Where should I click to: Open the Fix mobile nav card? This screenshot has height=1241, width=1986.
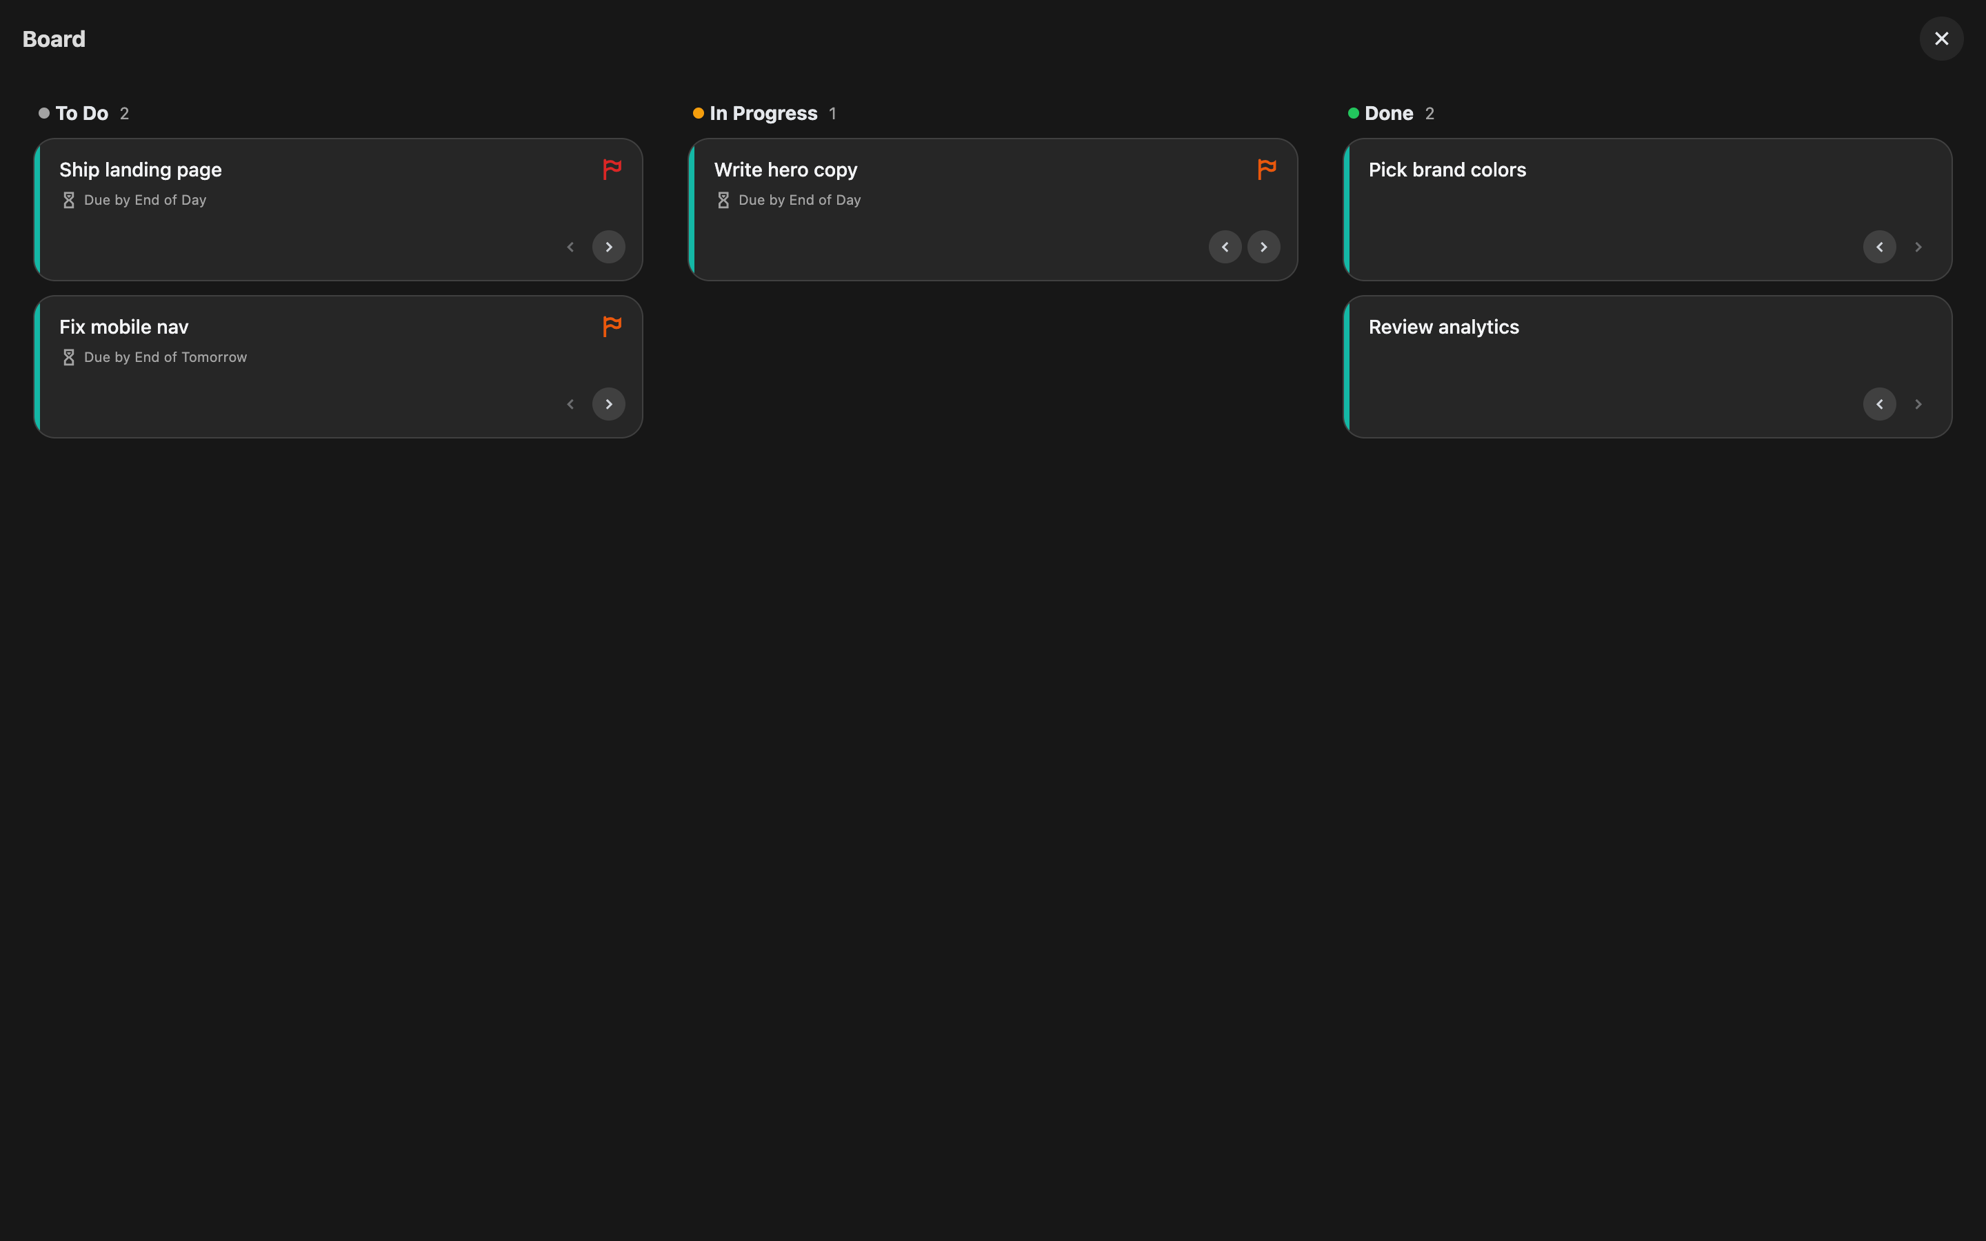338,367
